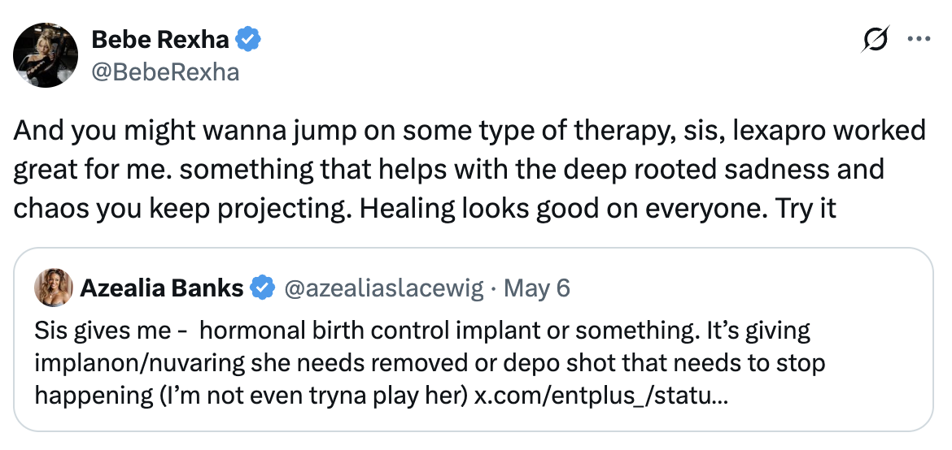The height and width of the screenshot is (450, 952).
Task: Open the three-dot more options menu
Action: 919,39
